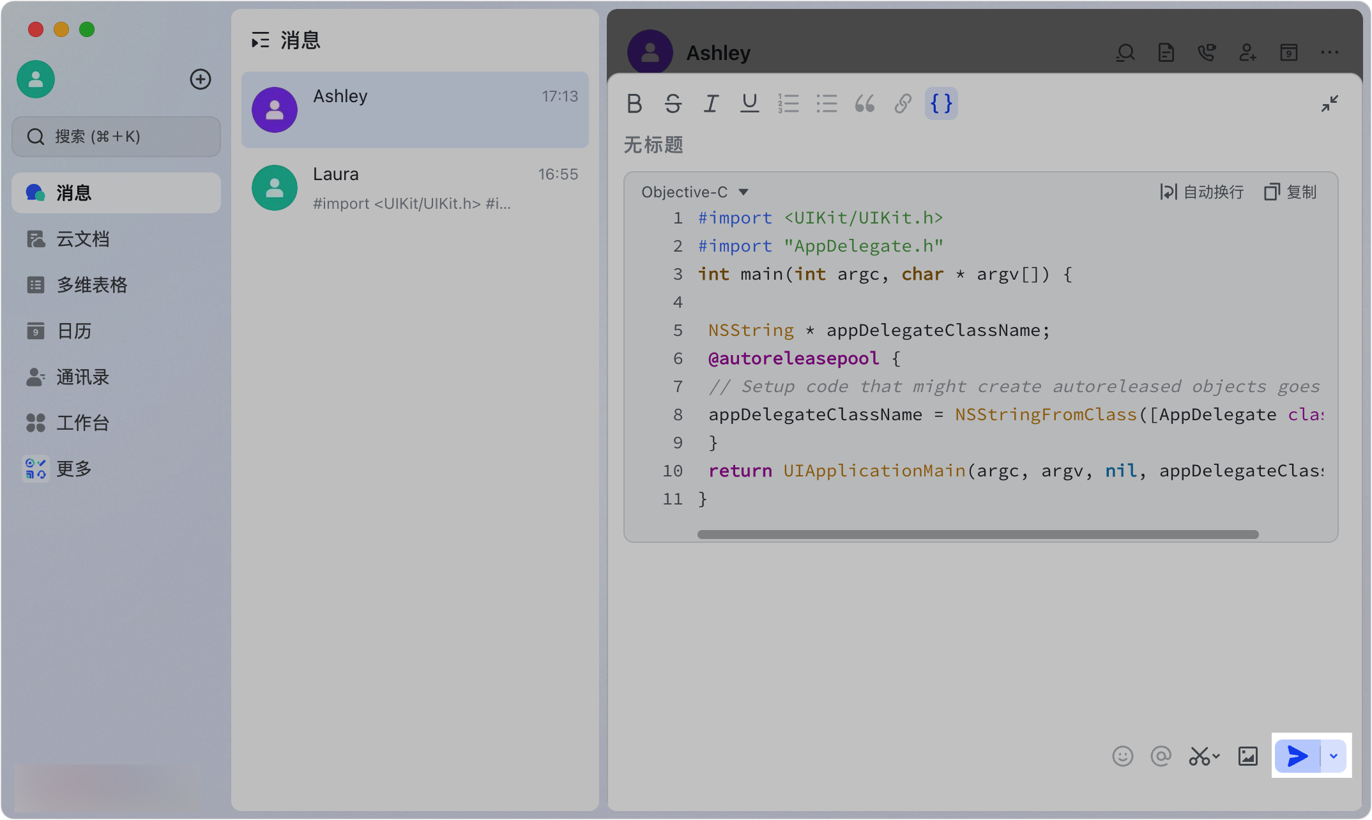Image resolution: width=1372 pixels, height=820 pixels.
Task: Click the plus create button
Action: 201,79
